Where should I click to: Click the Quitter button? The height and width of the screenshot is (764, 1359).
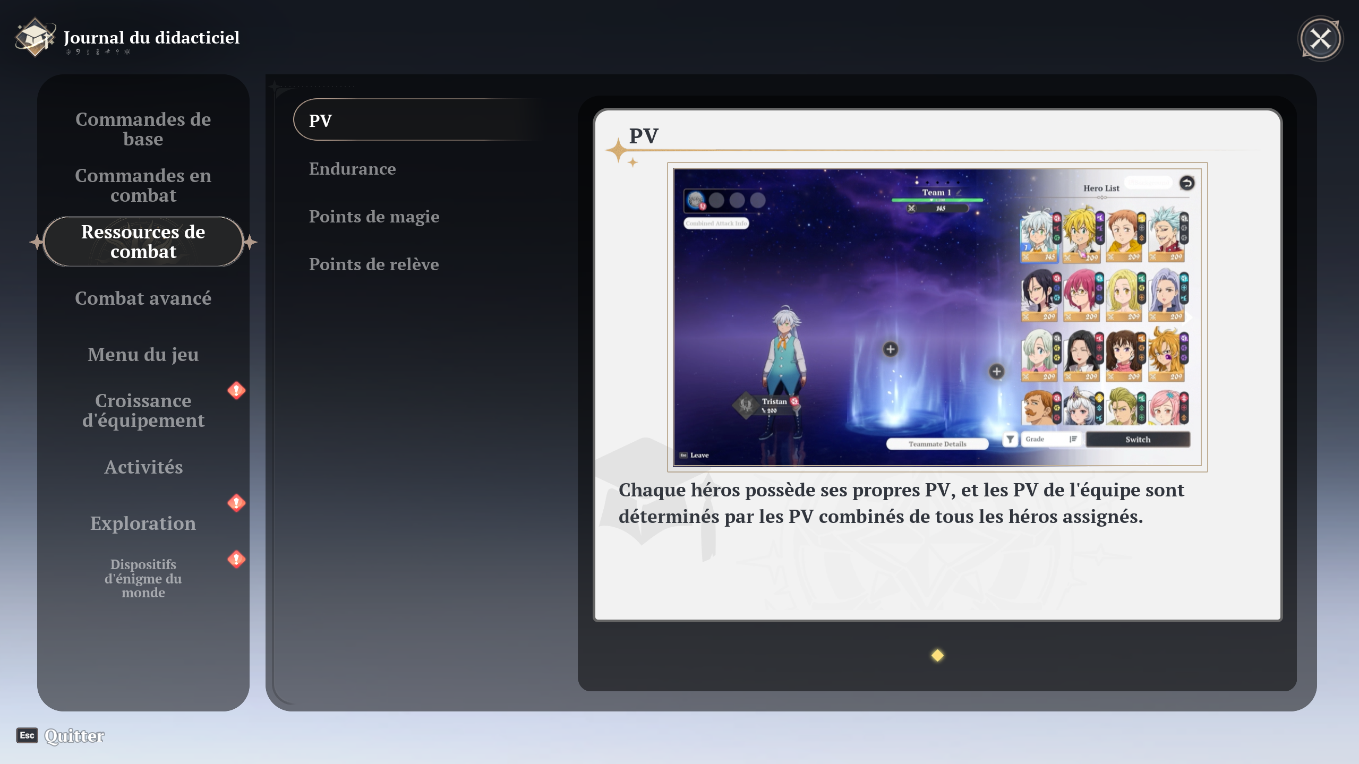point(74,736)
